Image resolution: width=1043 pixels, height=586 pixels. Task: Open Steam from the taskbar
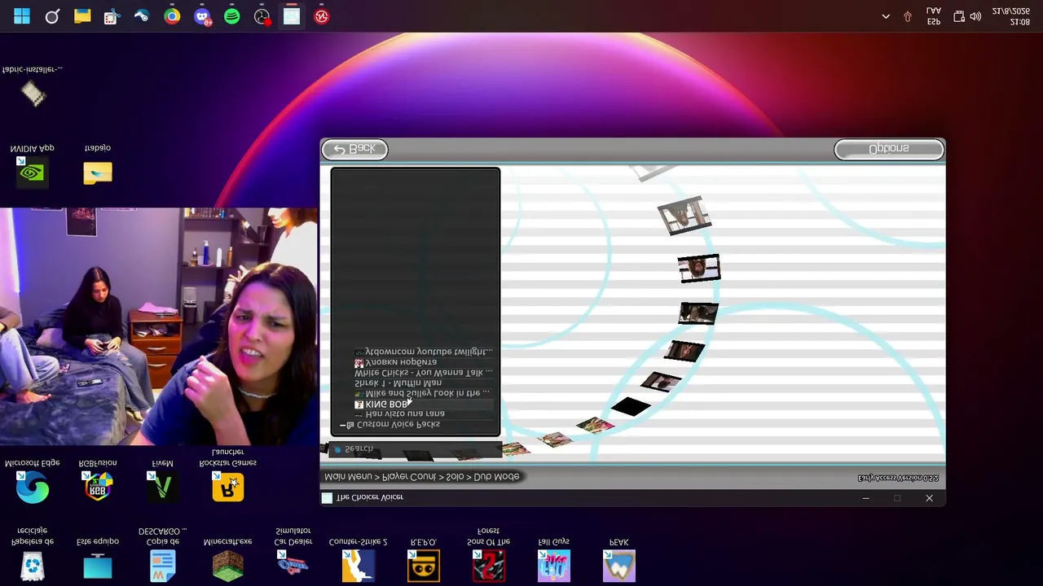click(x=142, y=16)
